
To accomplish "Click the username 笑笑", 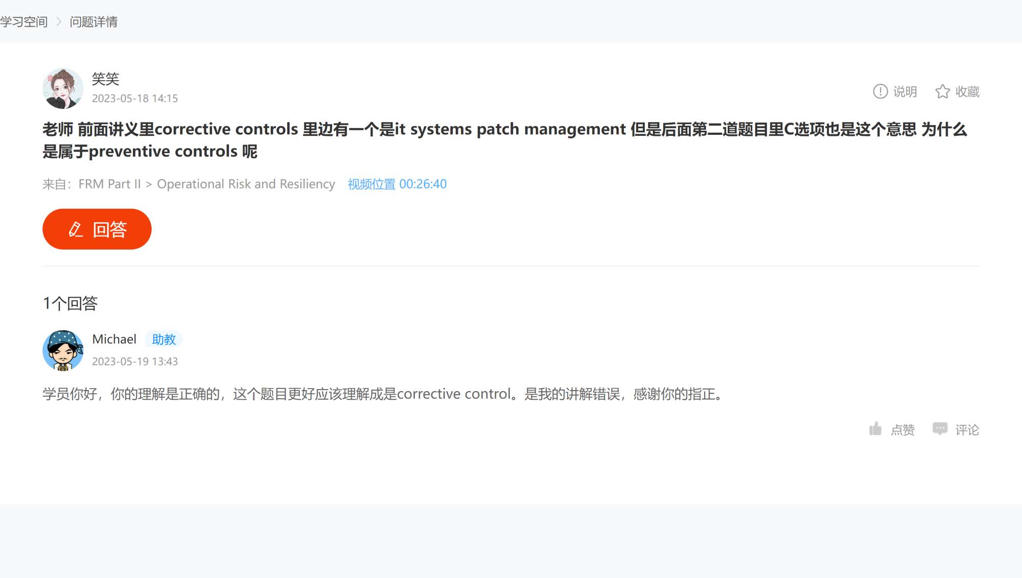I will [105, 79].
